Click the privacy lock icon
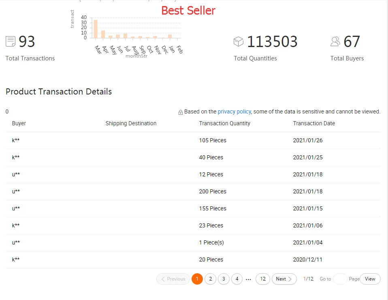 [x=181, y=112]
